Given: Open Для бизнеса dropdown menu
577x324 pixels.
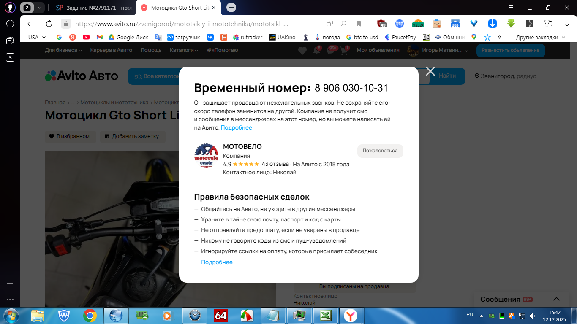Looking at the screenshot, I should pyautogui.click(x=64, y=50).
